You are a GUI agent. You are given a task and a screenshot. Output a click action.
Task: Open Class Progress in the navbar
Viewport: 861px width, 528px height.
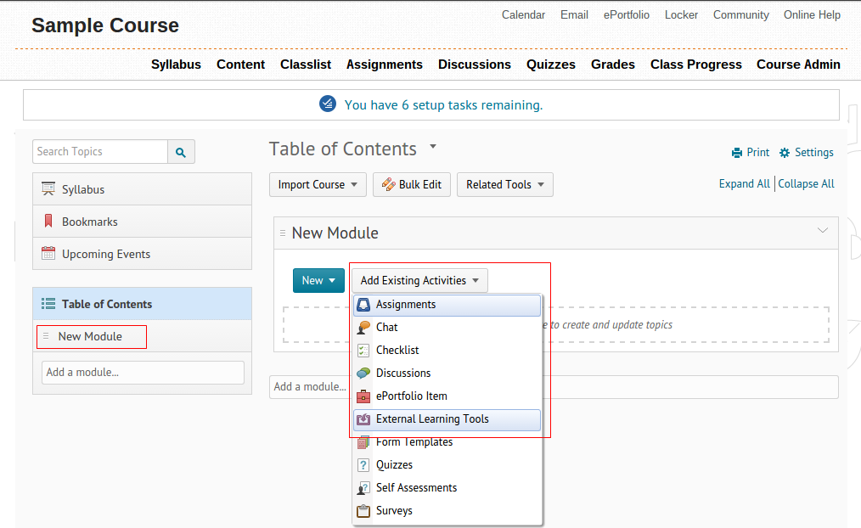pos(695,65)
